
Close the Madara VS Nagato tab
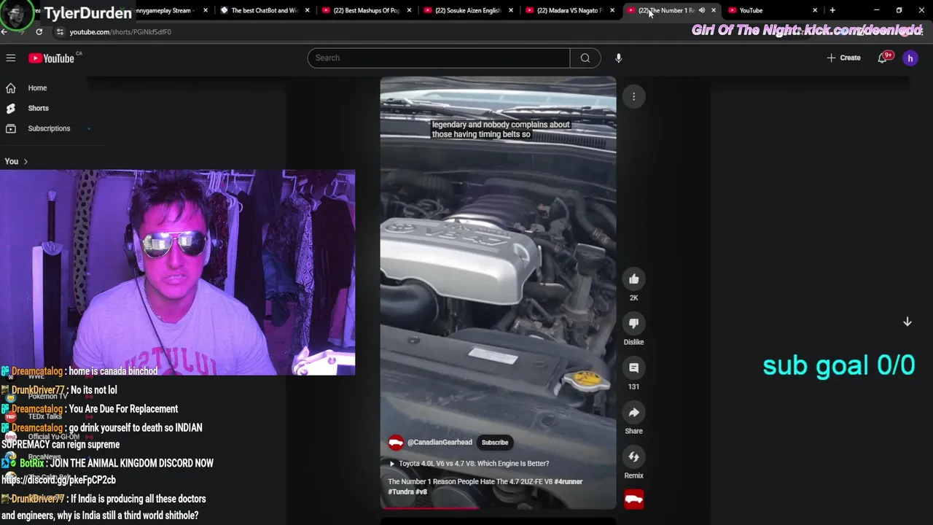pos(612,10)
